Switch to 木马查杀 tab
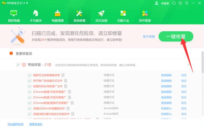The image size is (204, 128). click(36, 16)
